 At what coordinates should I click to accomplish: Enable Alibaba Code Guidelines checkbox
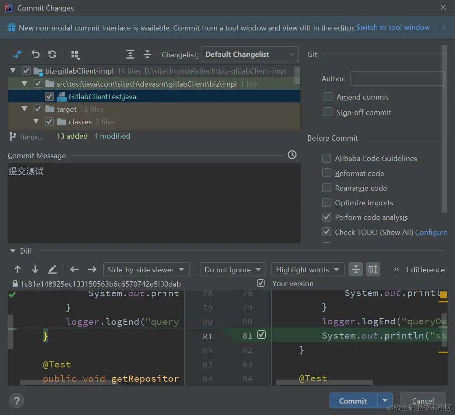tap(327, 158)
